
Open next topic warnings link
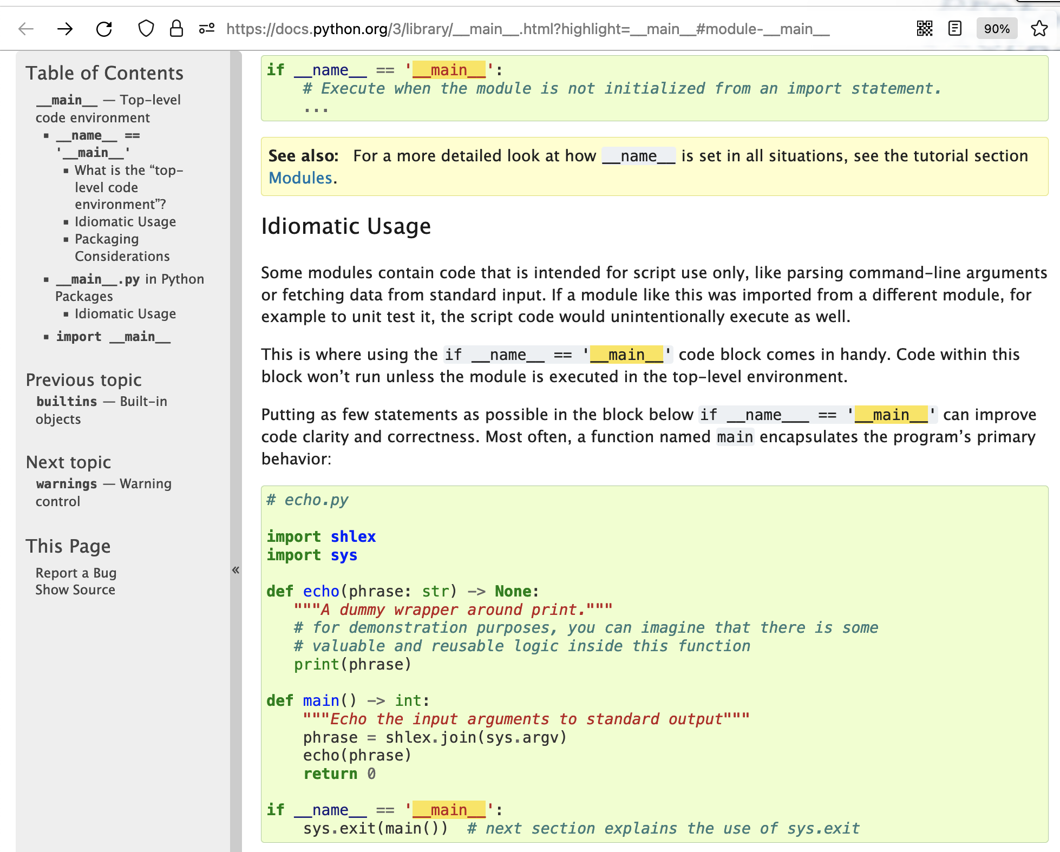[x=103, y=493]
